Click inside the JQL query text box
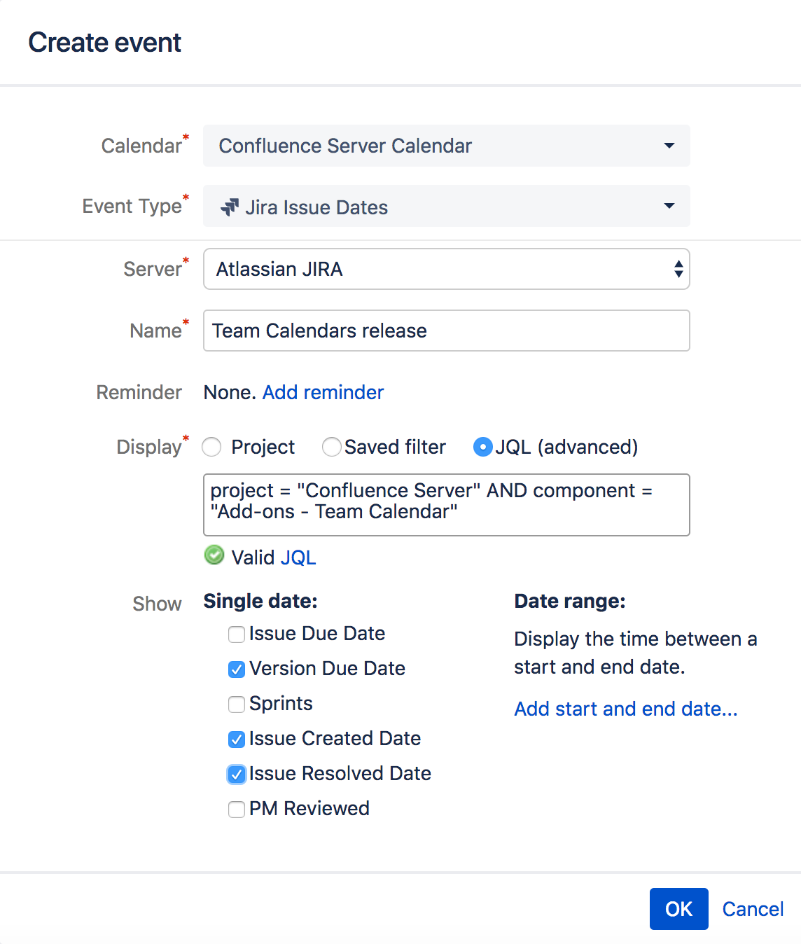This screenshot has height=944, width=801. point(446,504)
